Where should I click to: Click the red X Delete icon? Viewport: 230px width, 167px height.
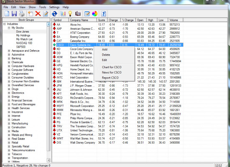click(38, 14)
